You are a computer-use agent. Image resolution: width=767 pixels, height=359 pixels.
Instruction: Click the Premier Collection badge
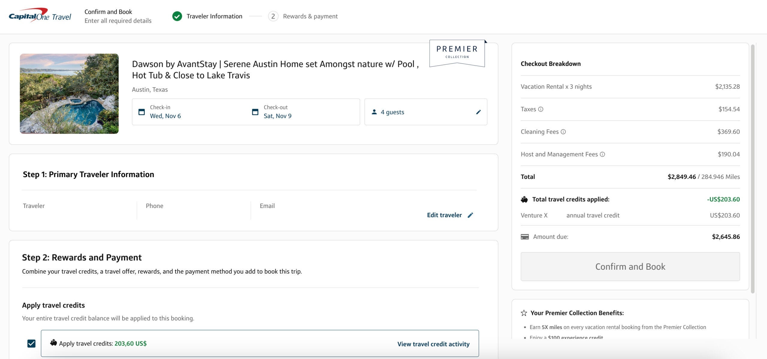pos(457,52)
